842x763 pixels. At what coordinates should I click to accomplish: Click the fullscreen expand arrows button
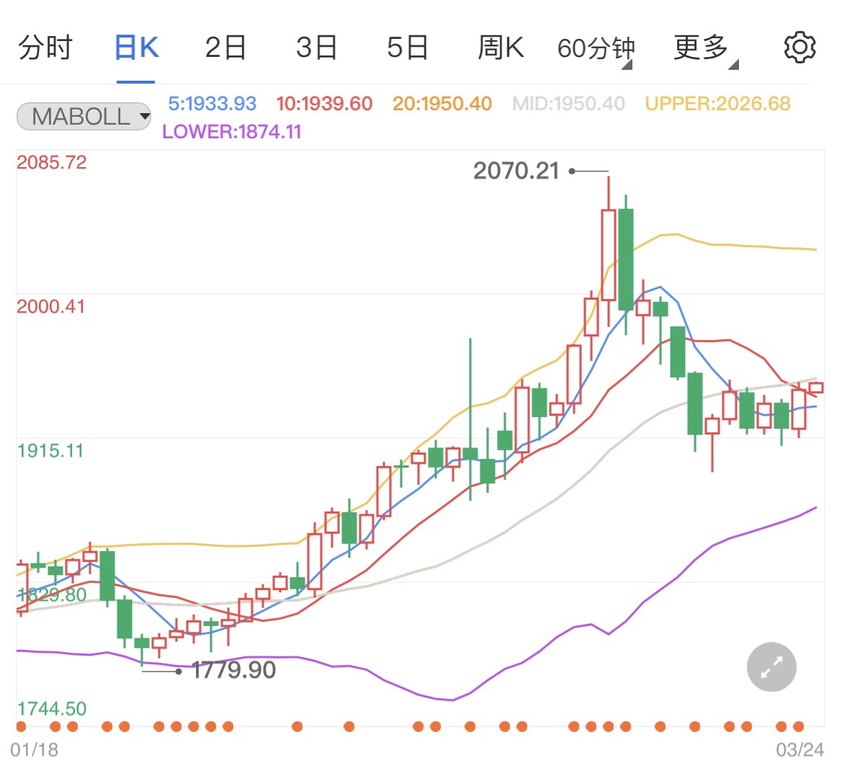click(771, 667)
